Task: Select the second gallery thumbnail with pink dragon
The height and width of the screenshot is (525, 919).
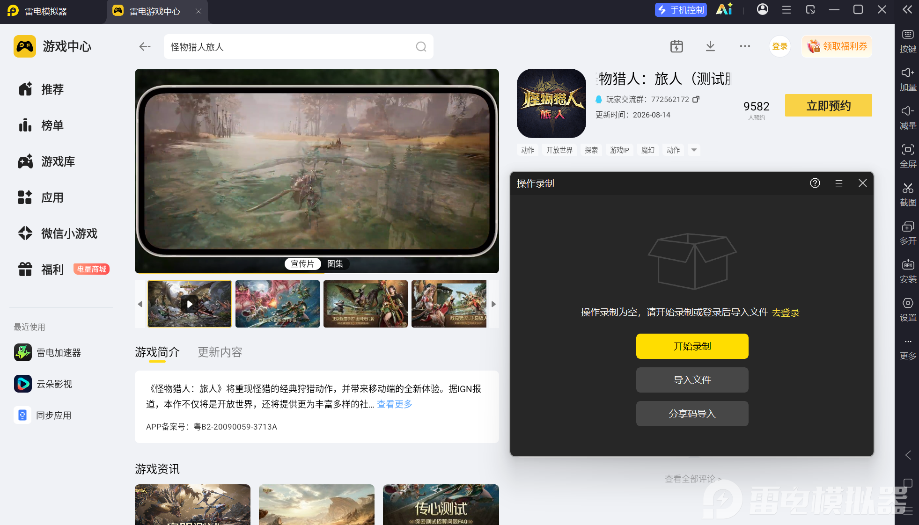Action: [278, 304]
